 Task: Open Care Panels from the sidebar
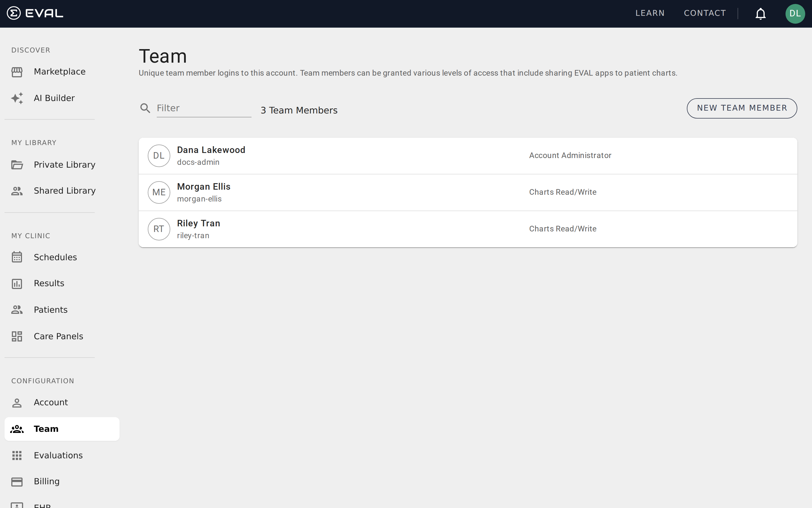[58, 336]
